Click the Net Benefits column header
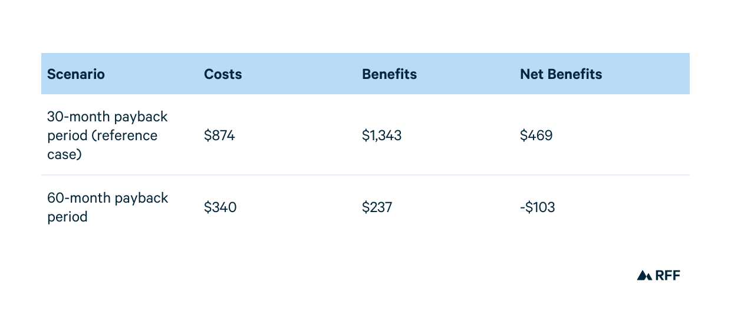 click(561, 74)
